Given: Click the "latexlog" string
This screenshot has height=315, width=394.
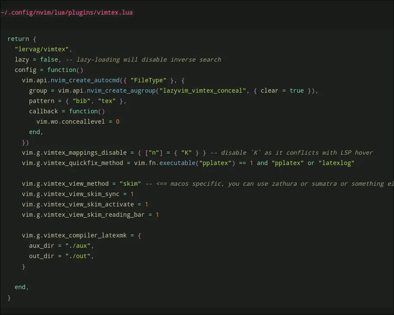Looking at the screenshot, I should (336, 163).
